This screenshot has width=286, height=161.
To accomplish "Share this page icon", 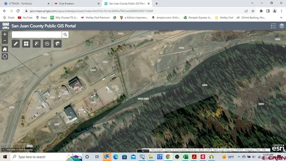I will 246,11.
